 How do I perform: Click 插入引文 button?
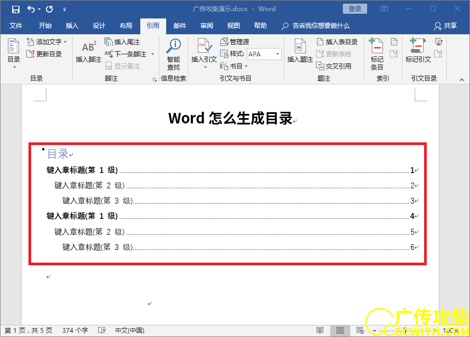click(x=204, y=53)
